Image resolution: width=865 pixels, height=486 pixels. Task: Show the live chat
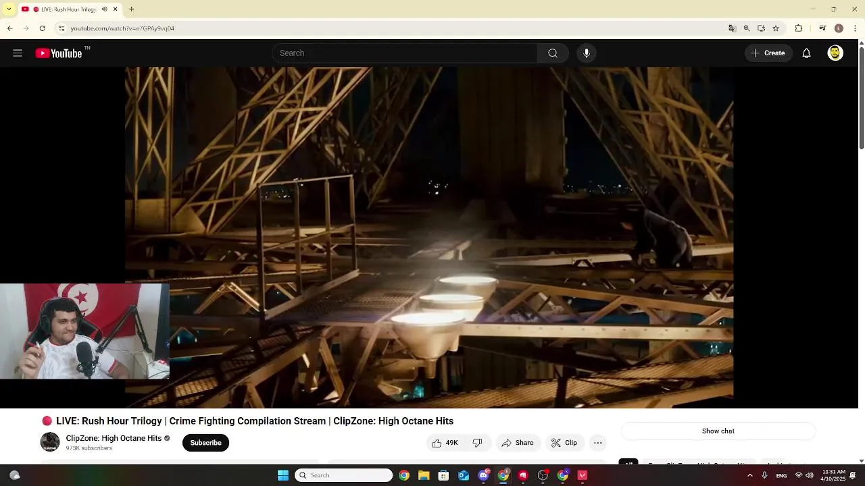point(718,431)
